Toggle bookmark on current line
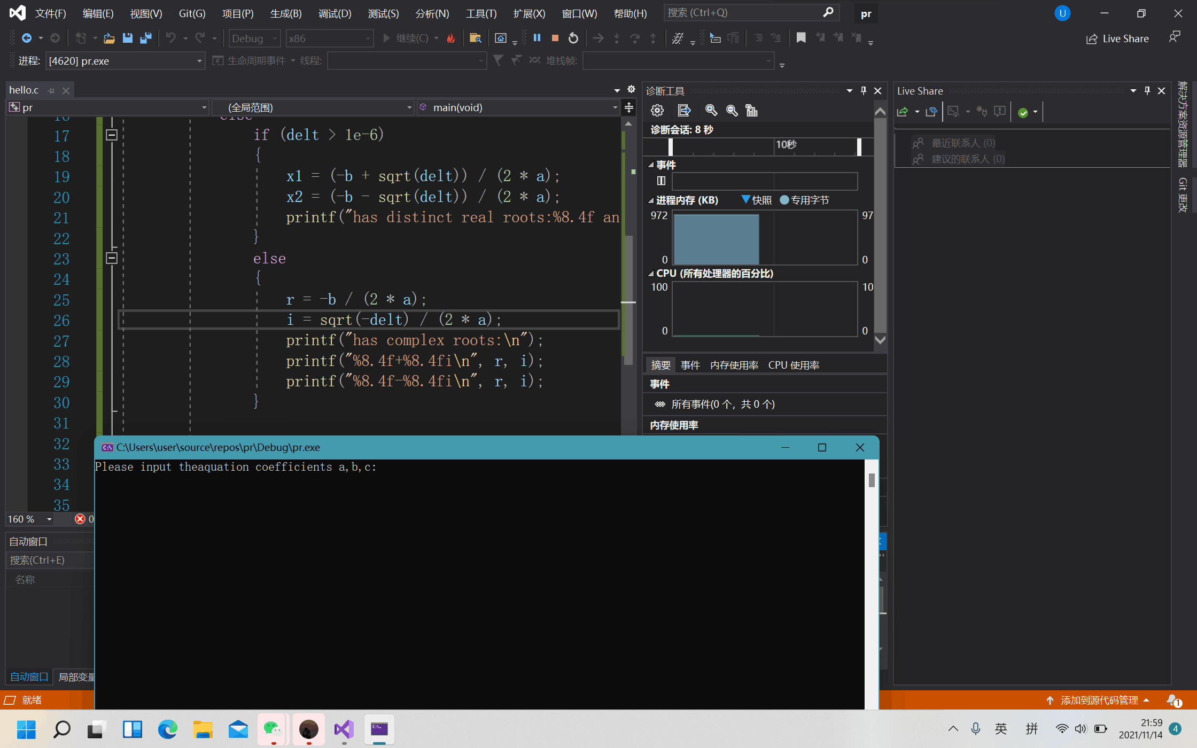 point(800,38)
